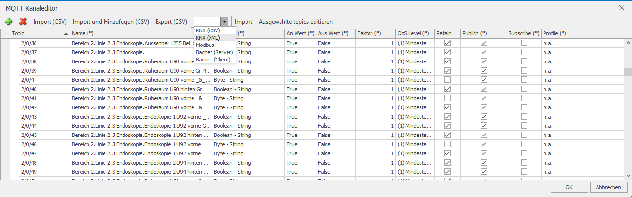The width and height of the screenshot is (632, 197).
Task: Click the Export (CSV) button
Action: [x=171, y=22]
